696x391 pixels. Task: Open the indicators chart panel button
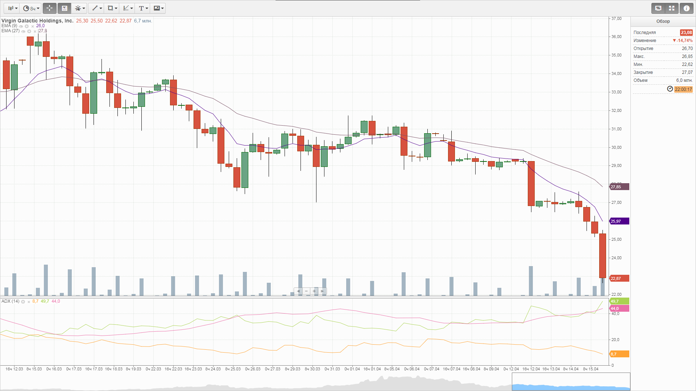65,8
